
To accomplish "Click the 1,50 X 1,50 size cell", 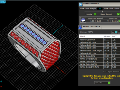I will coord(95,21).
